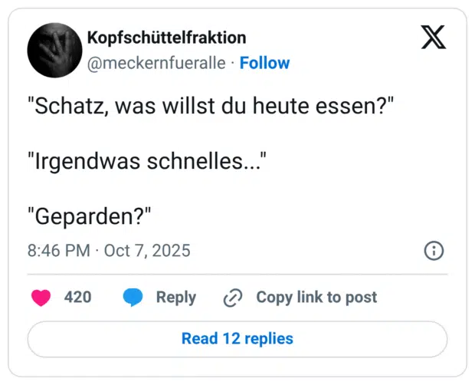Click the Kopfschüttelfraktion display name
This screenshot has height=385, width=475.
coord(167,38)
